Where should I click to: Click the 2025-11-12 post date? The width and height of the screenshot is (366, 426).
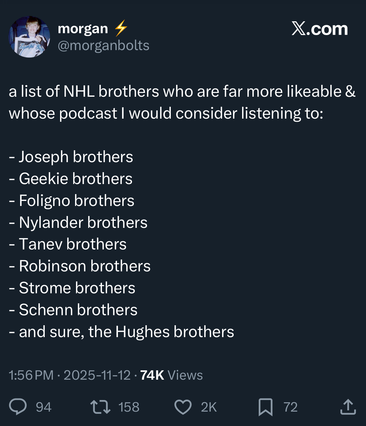(97, 375)
